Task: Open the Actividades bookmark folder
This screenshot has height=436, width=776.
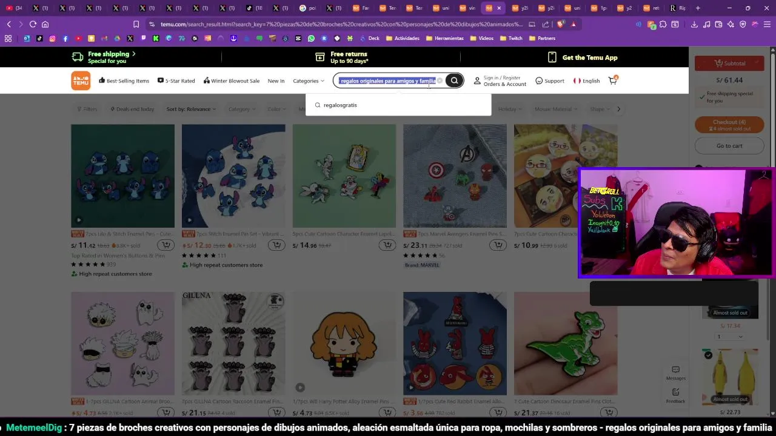Action: coord(403,38)
